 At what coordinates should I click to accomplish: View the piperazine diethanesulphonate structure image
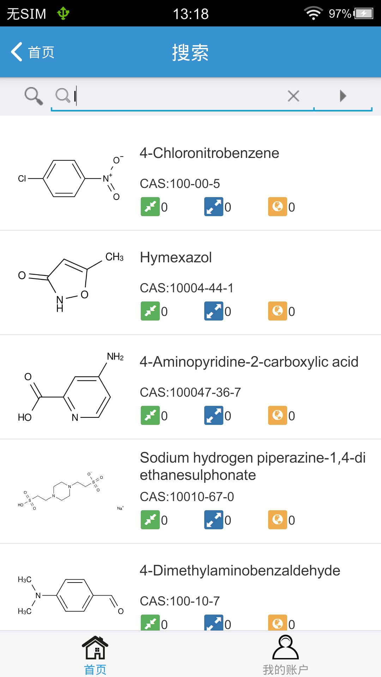coord(71,492)
